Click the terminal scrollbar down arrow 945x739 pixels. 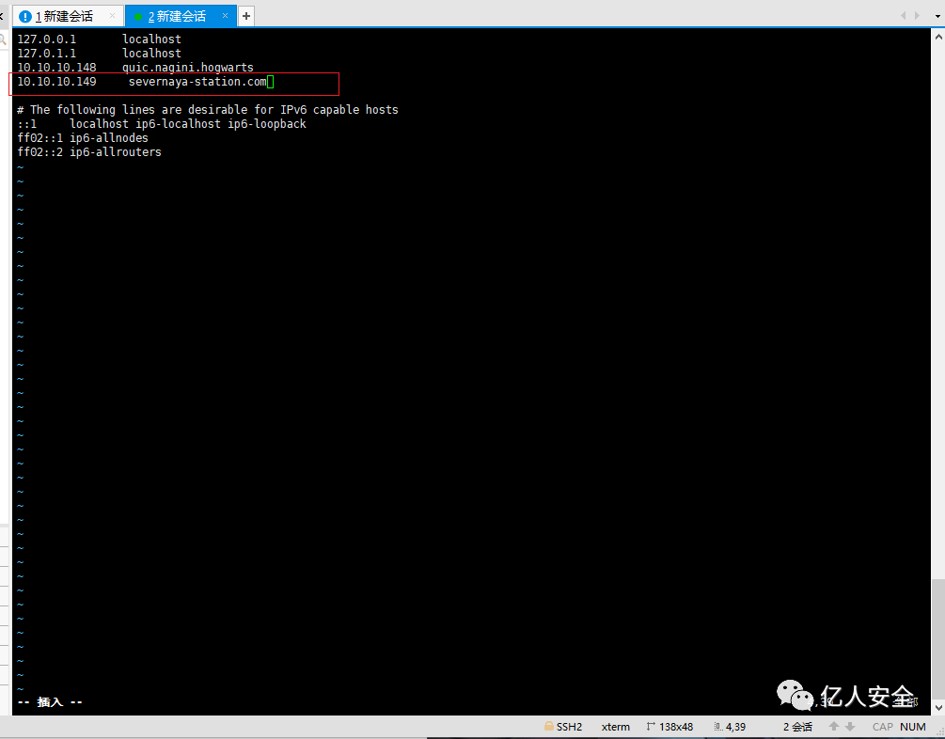(x=938, y=708)
